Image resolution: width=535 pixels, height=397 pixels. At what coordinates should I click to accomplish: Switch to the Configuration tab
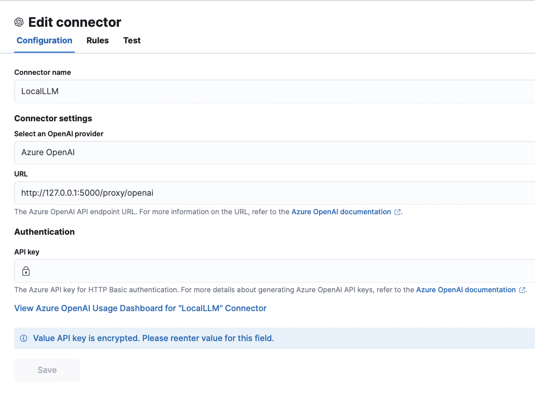pyautogui.click(x=44, y=41)
